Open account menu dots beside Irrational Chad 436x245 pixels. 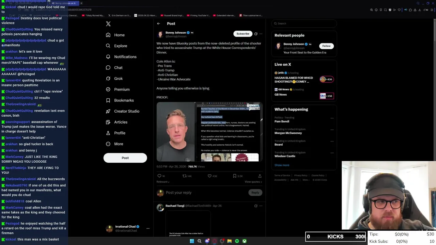pyautogui.click(x=148, y=228)
